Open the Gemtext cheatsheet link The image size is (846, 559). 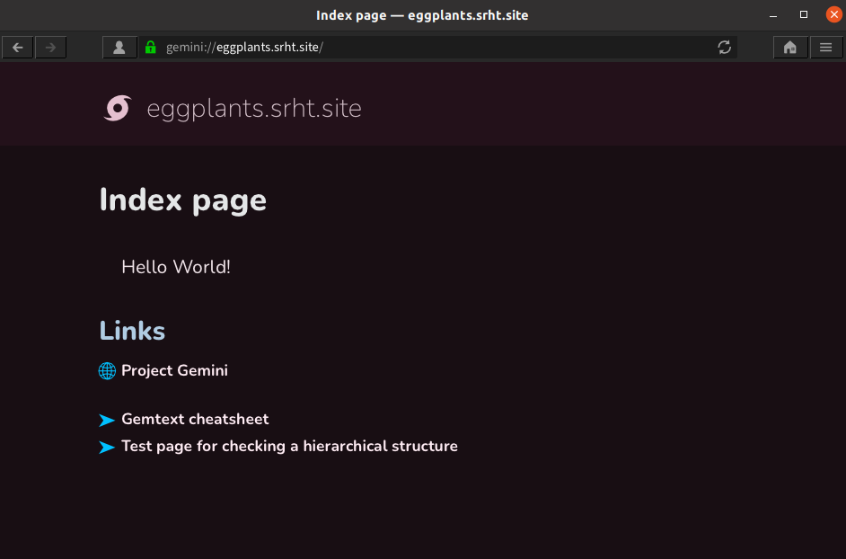[195, 419]
